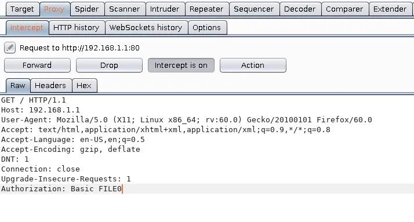Switch to the Sequencer tab
The width and height of the screenshot is (414, 222).
pos(254,9)
